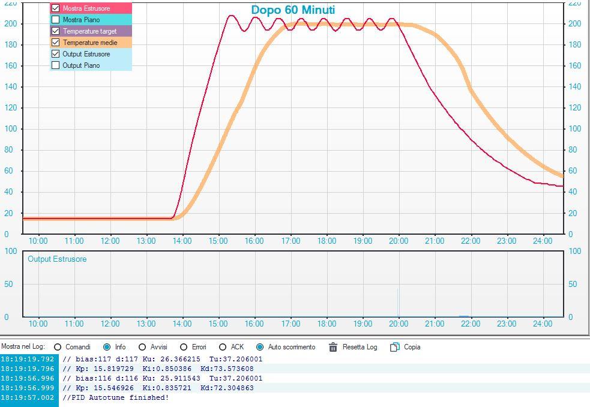Toggle the Temperature target checkbox
590x407 pixels.
(x=55, y=31)
